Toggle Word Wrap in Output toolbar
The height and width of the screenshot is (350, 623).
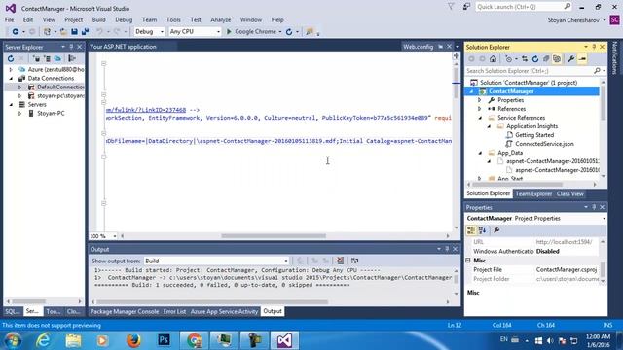(354, 261)
